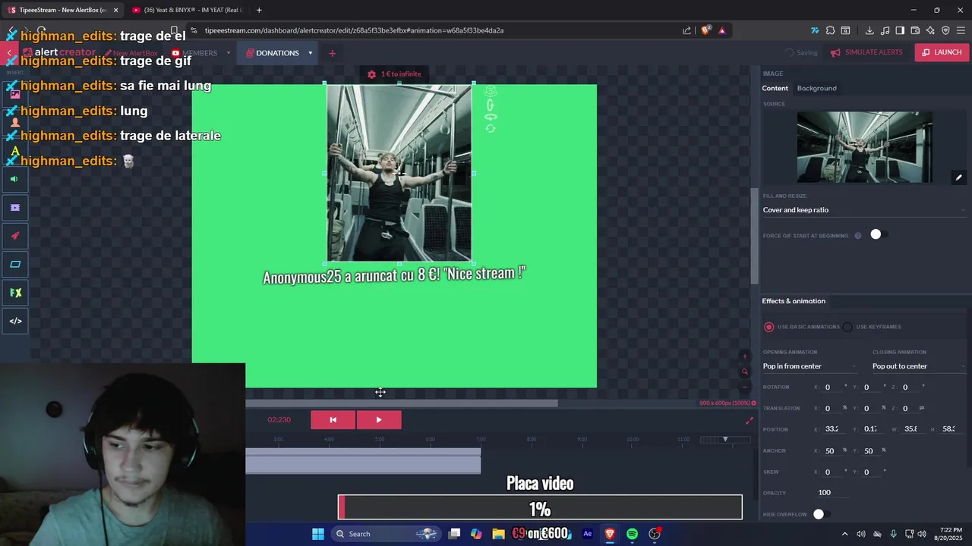Expand timeline with the fullscreen arrows icon
The image size is (972, 546).
coord(750,420)
